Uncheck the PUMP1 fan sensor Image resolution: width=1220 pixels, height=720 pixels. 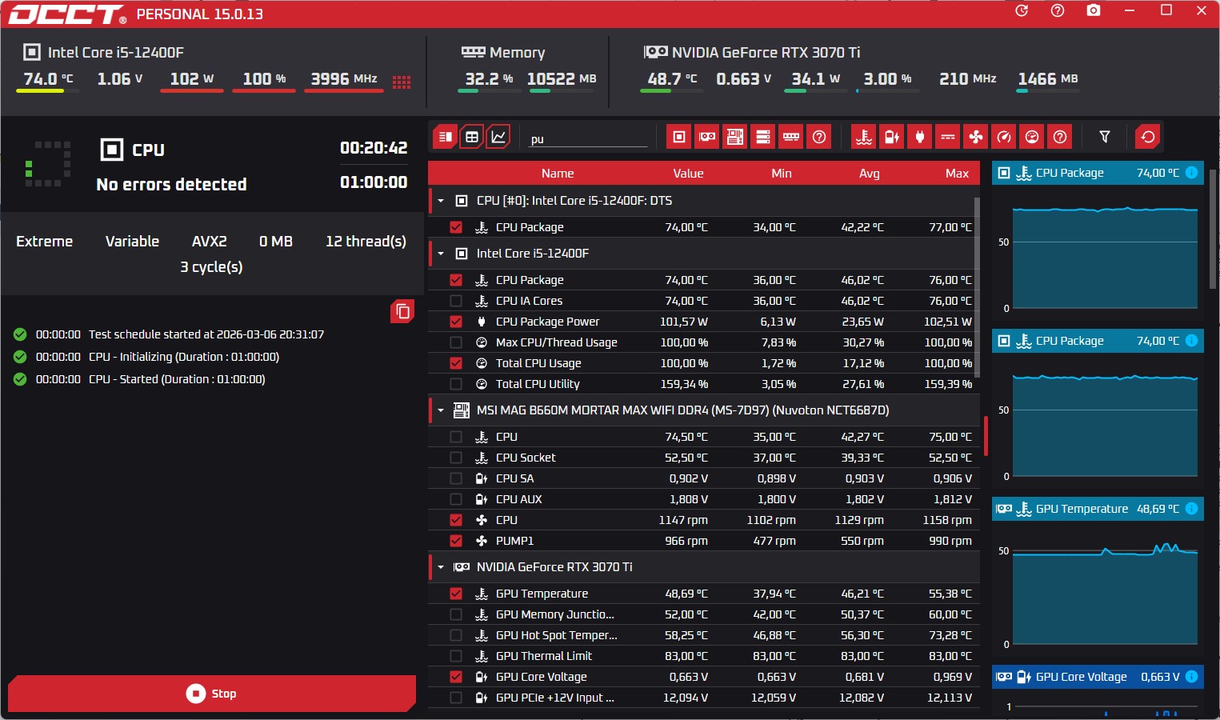click(456, 541)
